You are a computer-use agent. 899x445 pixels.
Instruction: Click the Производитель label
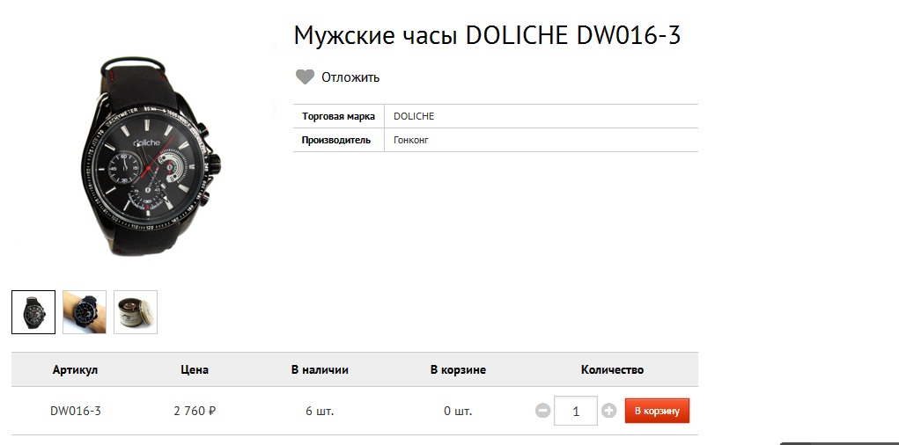pyautogui.click(x=336, y=140)
